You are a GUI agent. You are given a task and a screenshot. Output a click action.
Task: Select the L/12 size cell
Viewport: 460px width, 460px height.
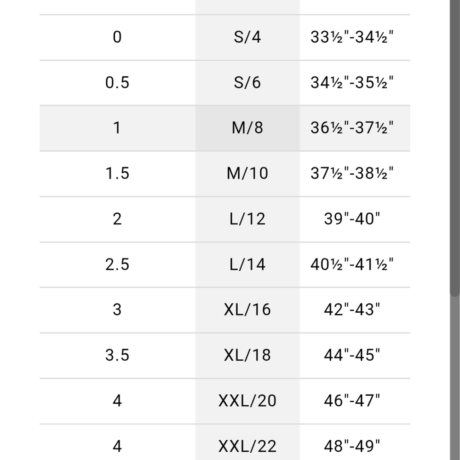tap(247, 219)
